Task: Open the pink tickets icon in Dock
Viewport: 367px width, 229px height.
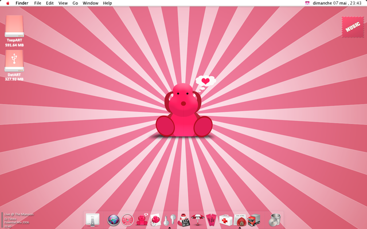Action: 212,220
